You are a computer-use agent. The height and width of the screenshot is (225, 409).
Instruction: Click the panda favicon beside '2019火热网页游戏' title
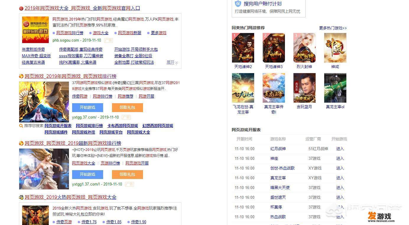click(21, 197)
